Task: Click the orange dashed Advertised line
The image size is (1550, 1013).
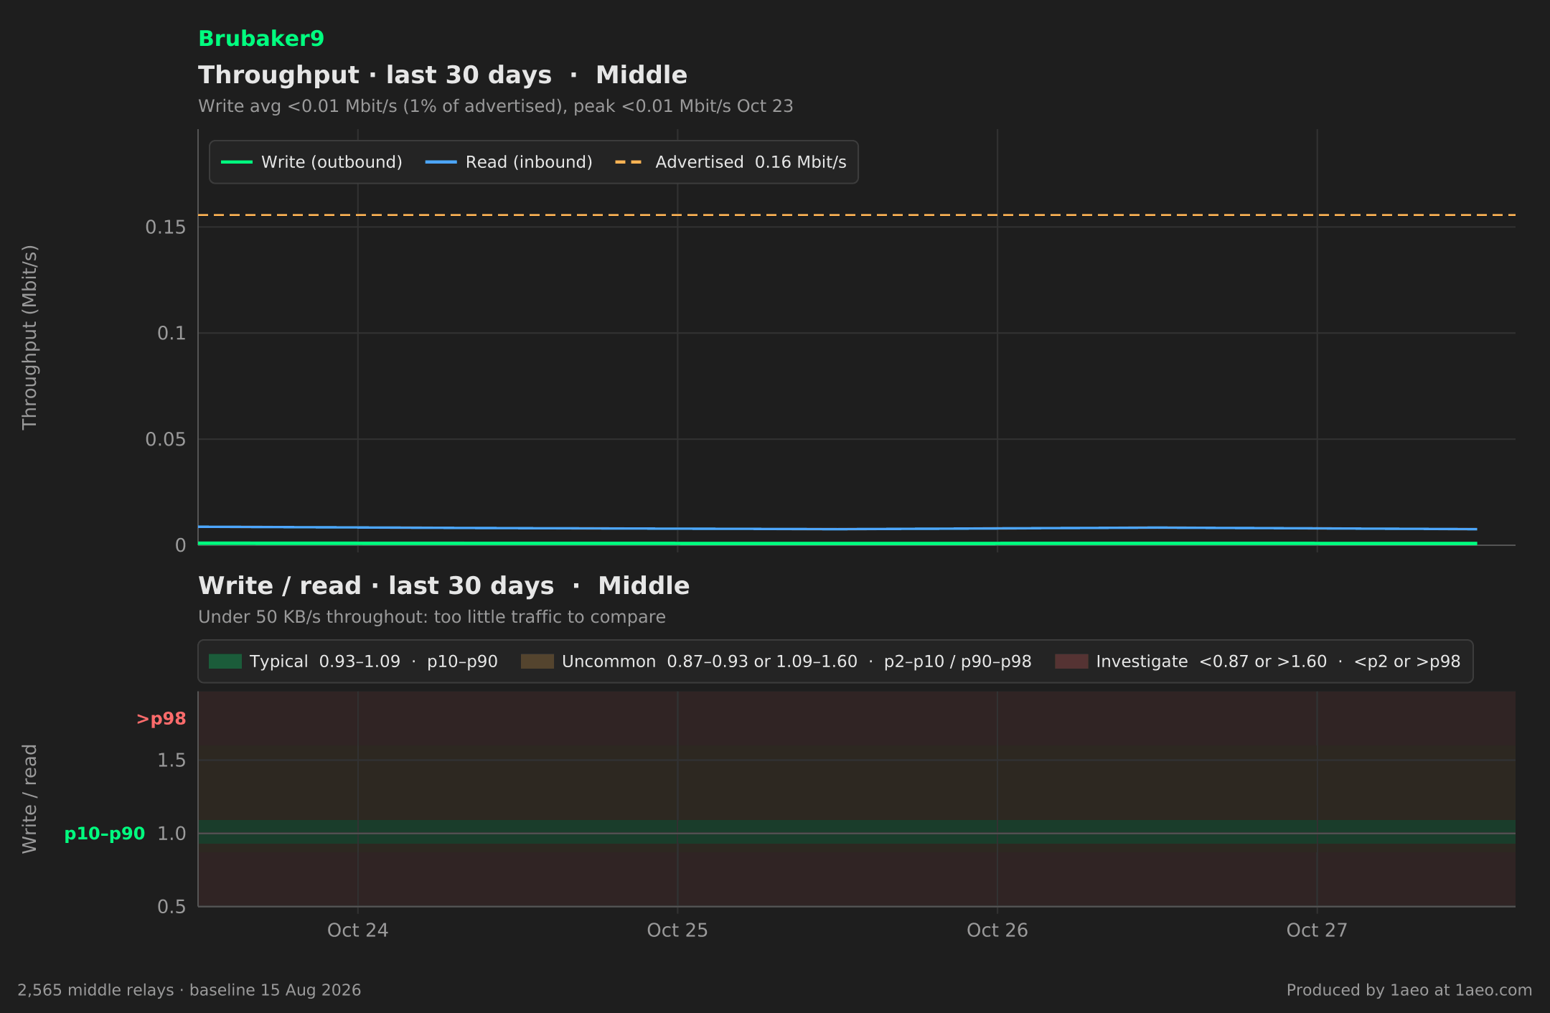Action: (857, 215)
